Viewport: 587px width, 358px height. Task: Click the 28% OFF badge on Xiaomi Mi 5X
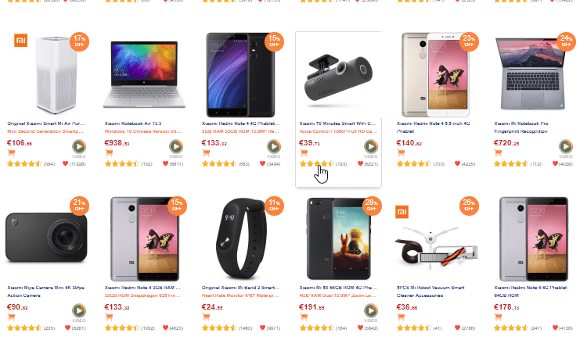click(371, 206)
